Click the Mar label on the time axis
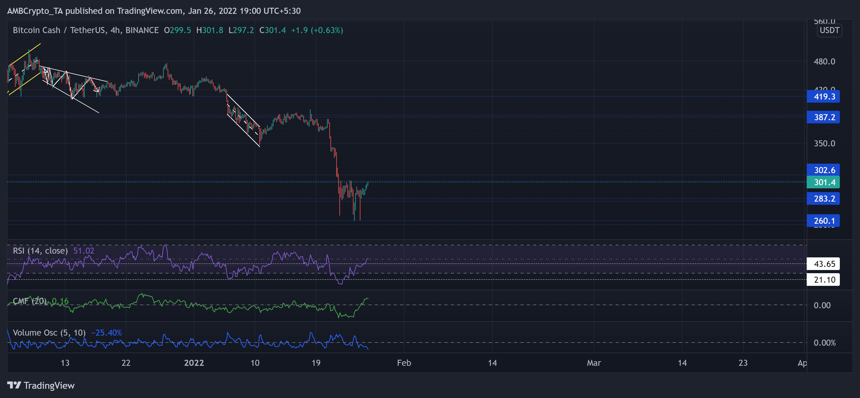 pyautogui.click(x=595, y=363)
